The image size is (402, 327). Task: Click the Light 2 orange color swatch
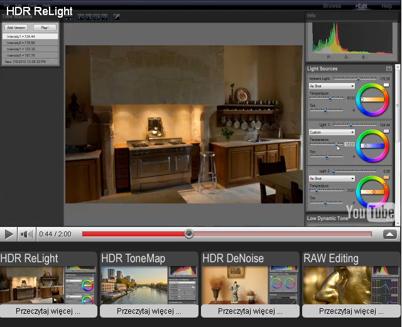tap(386, 177)
